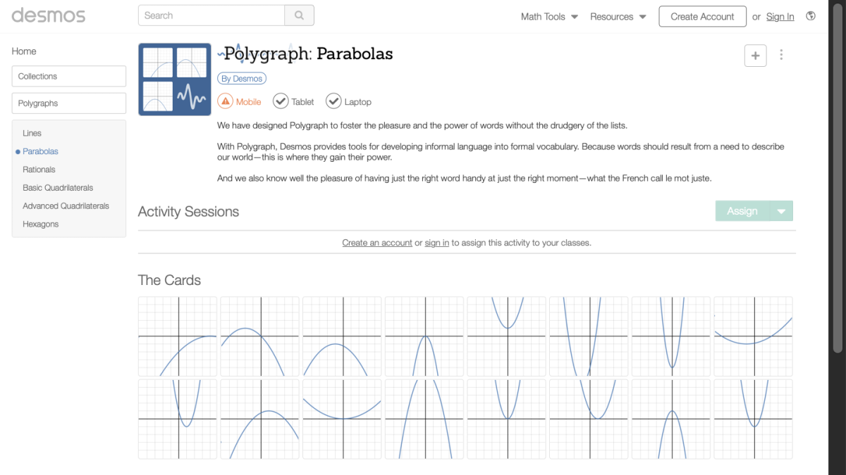
Task: Expand the Assign dropdown arrow
Action: [781, 210]
